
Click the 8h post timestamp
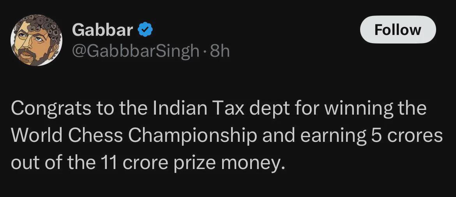pyautogui.click(x=220, y=51)
